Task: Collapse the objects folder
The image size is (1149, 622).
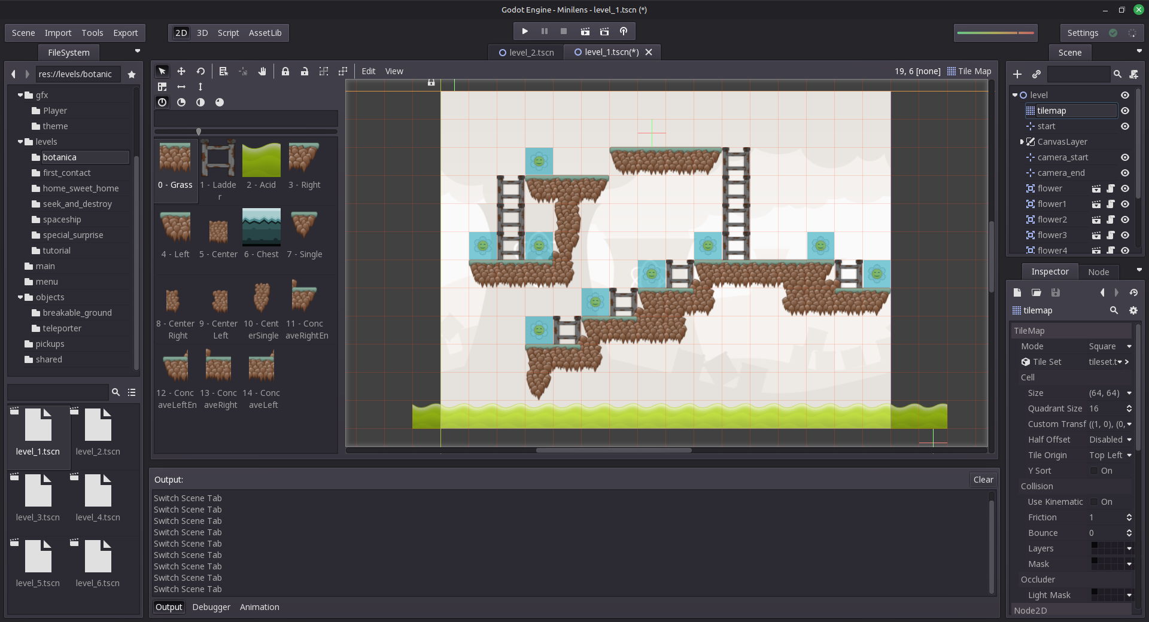Action: click(20, 297)
